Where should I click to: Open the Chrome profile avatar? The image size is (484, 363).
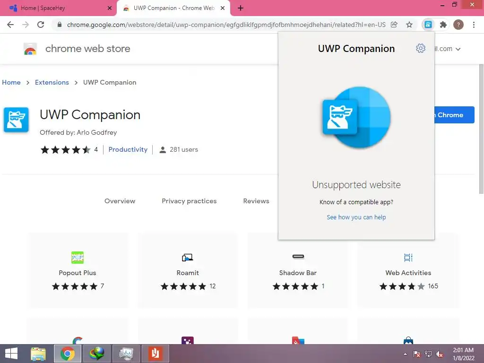(458, 25)
